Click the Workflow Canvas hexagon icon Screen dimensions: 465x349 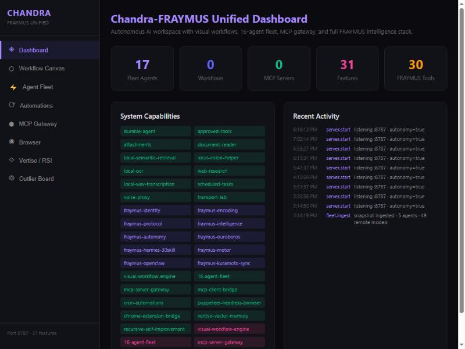click(x=12, y=69)
